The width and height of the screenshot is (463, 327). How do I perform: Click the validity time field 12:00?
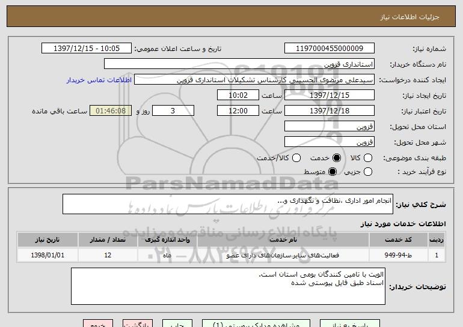[x=238, y=111]
